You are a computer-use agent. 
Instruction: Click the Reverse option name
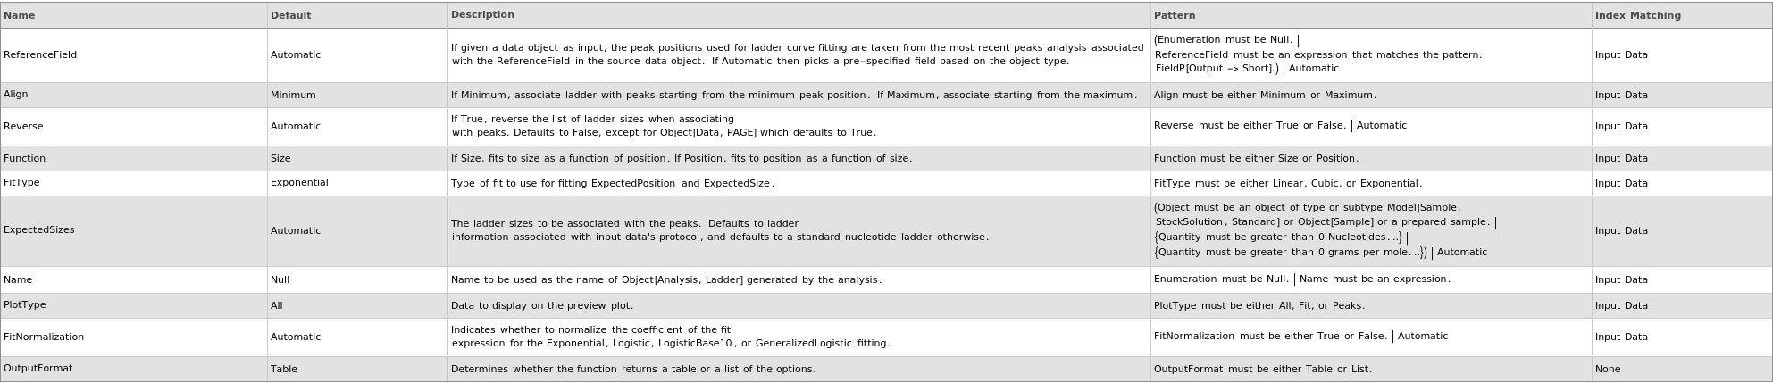23,127
